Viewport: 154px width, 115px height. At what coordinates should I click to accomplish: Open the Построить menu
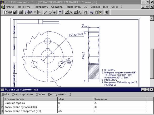point(41,7)
